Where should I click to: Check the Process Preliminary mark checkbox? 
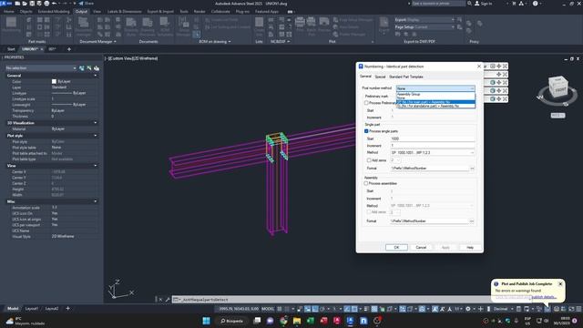(366, 103)
